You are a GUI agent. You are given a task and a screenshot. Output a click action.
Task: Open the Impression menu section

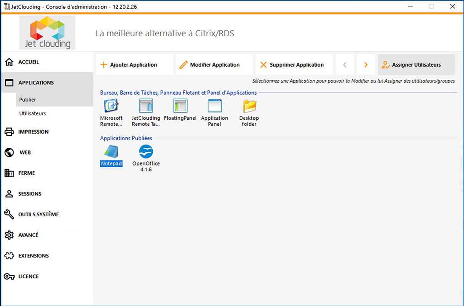point(33,132)
